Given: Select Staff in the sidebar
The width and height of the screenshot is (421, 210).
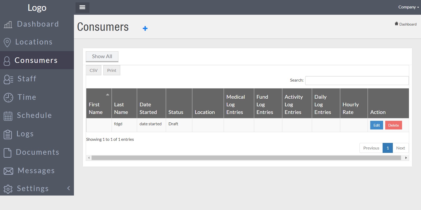Looking at the screenshot, I should 37,79.
